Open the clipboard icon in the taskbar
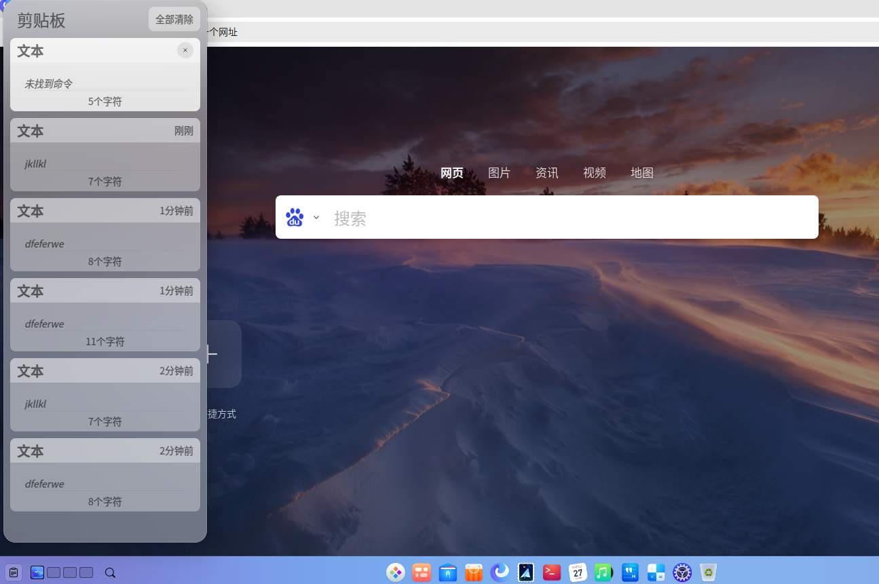879x584 pixels. [x=14, y=572]
